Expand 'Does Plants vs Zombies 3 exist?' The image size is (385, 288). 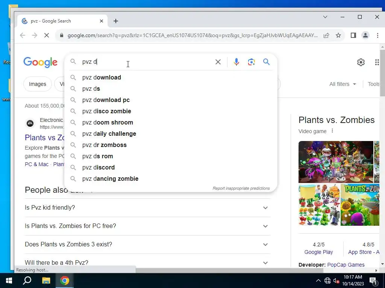click(x=147, y=244)
